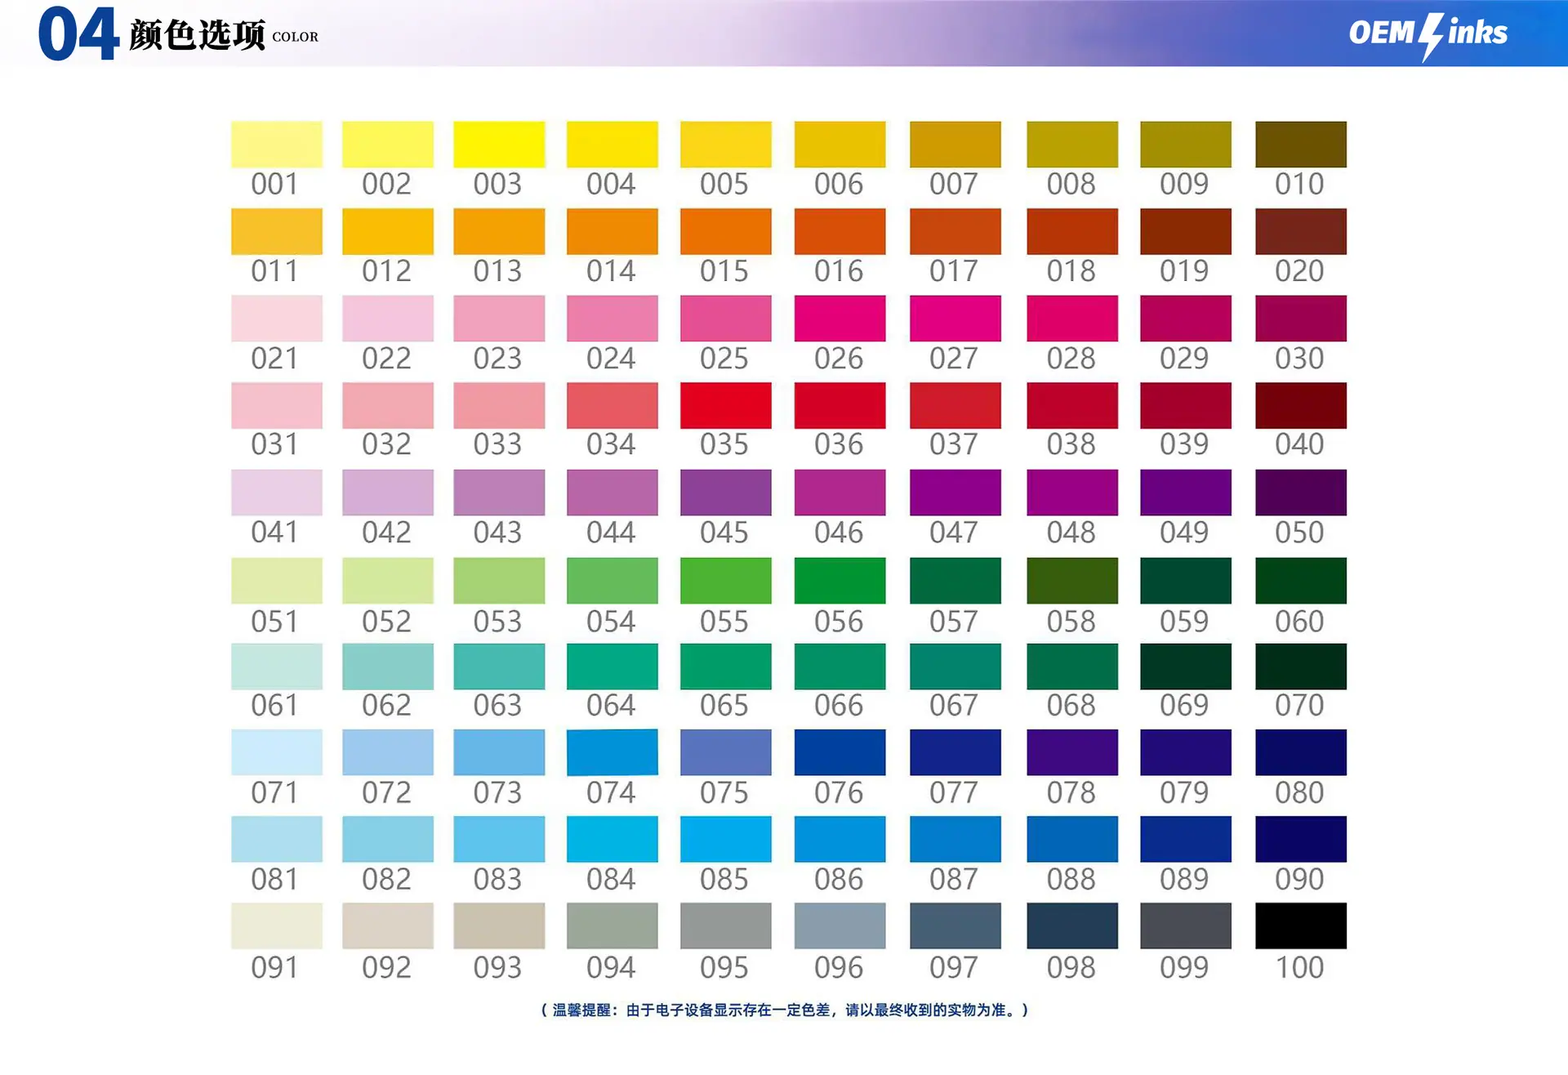This screenshot has height=1075, width=1568.
Task: Choose grass green swatch 055
Action: click(725, 581)
